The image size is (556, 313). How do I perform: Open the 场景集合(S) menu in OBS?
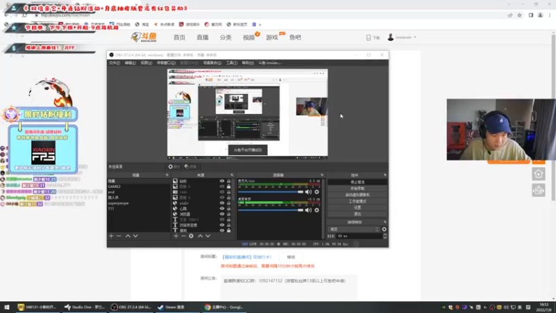click(x=212, y=63)
